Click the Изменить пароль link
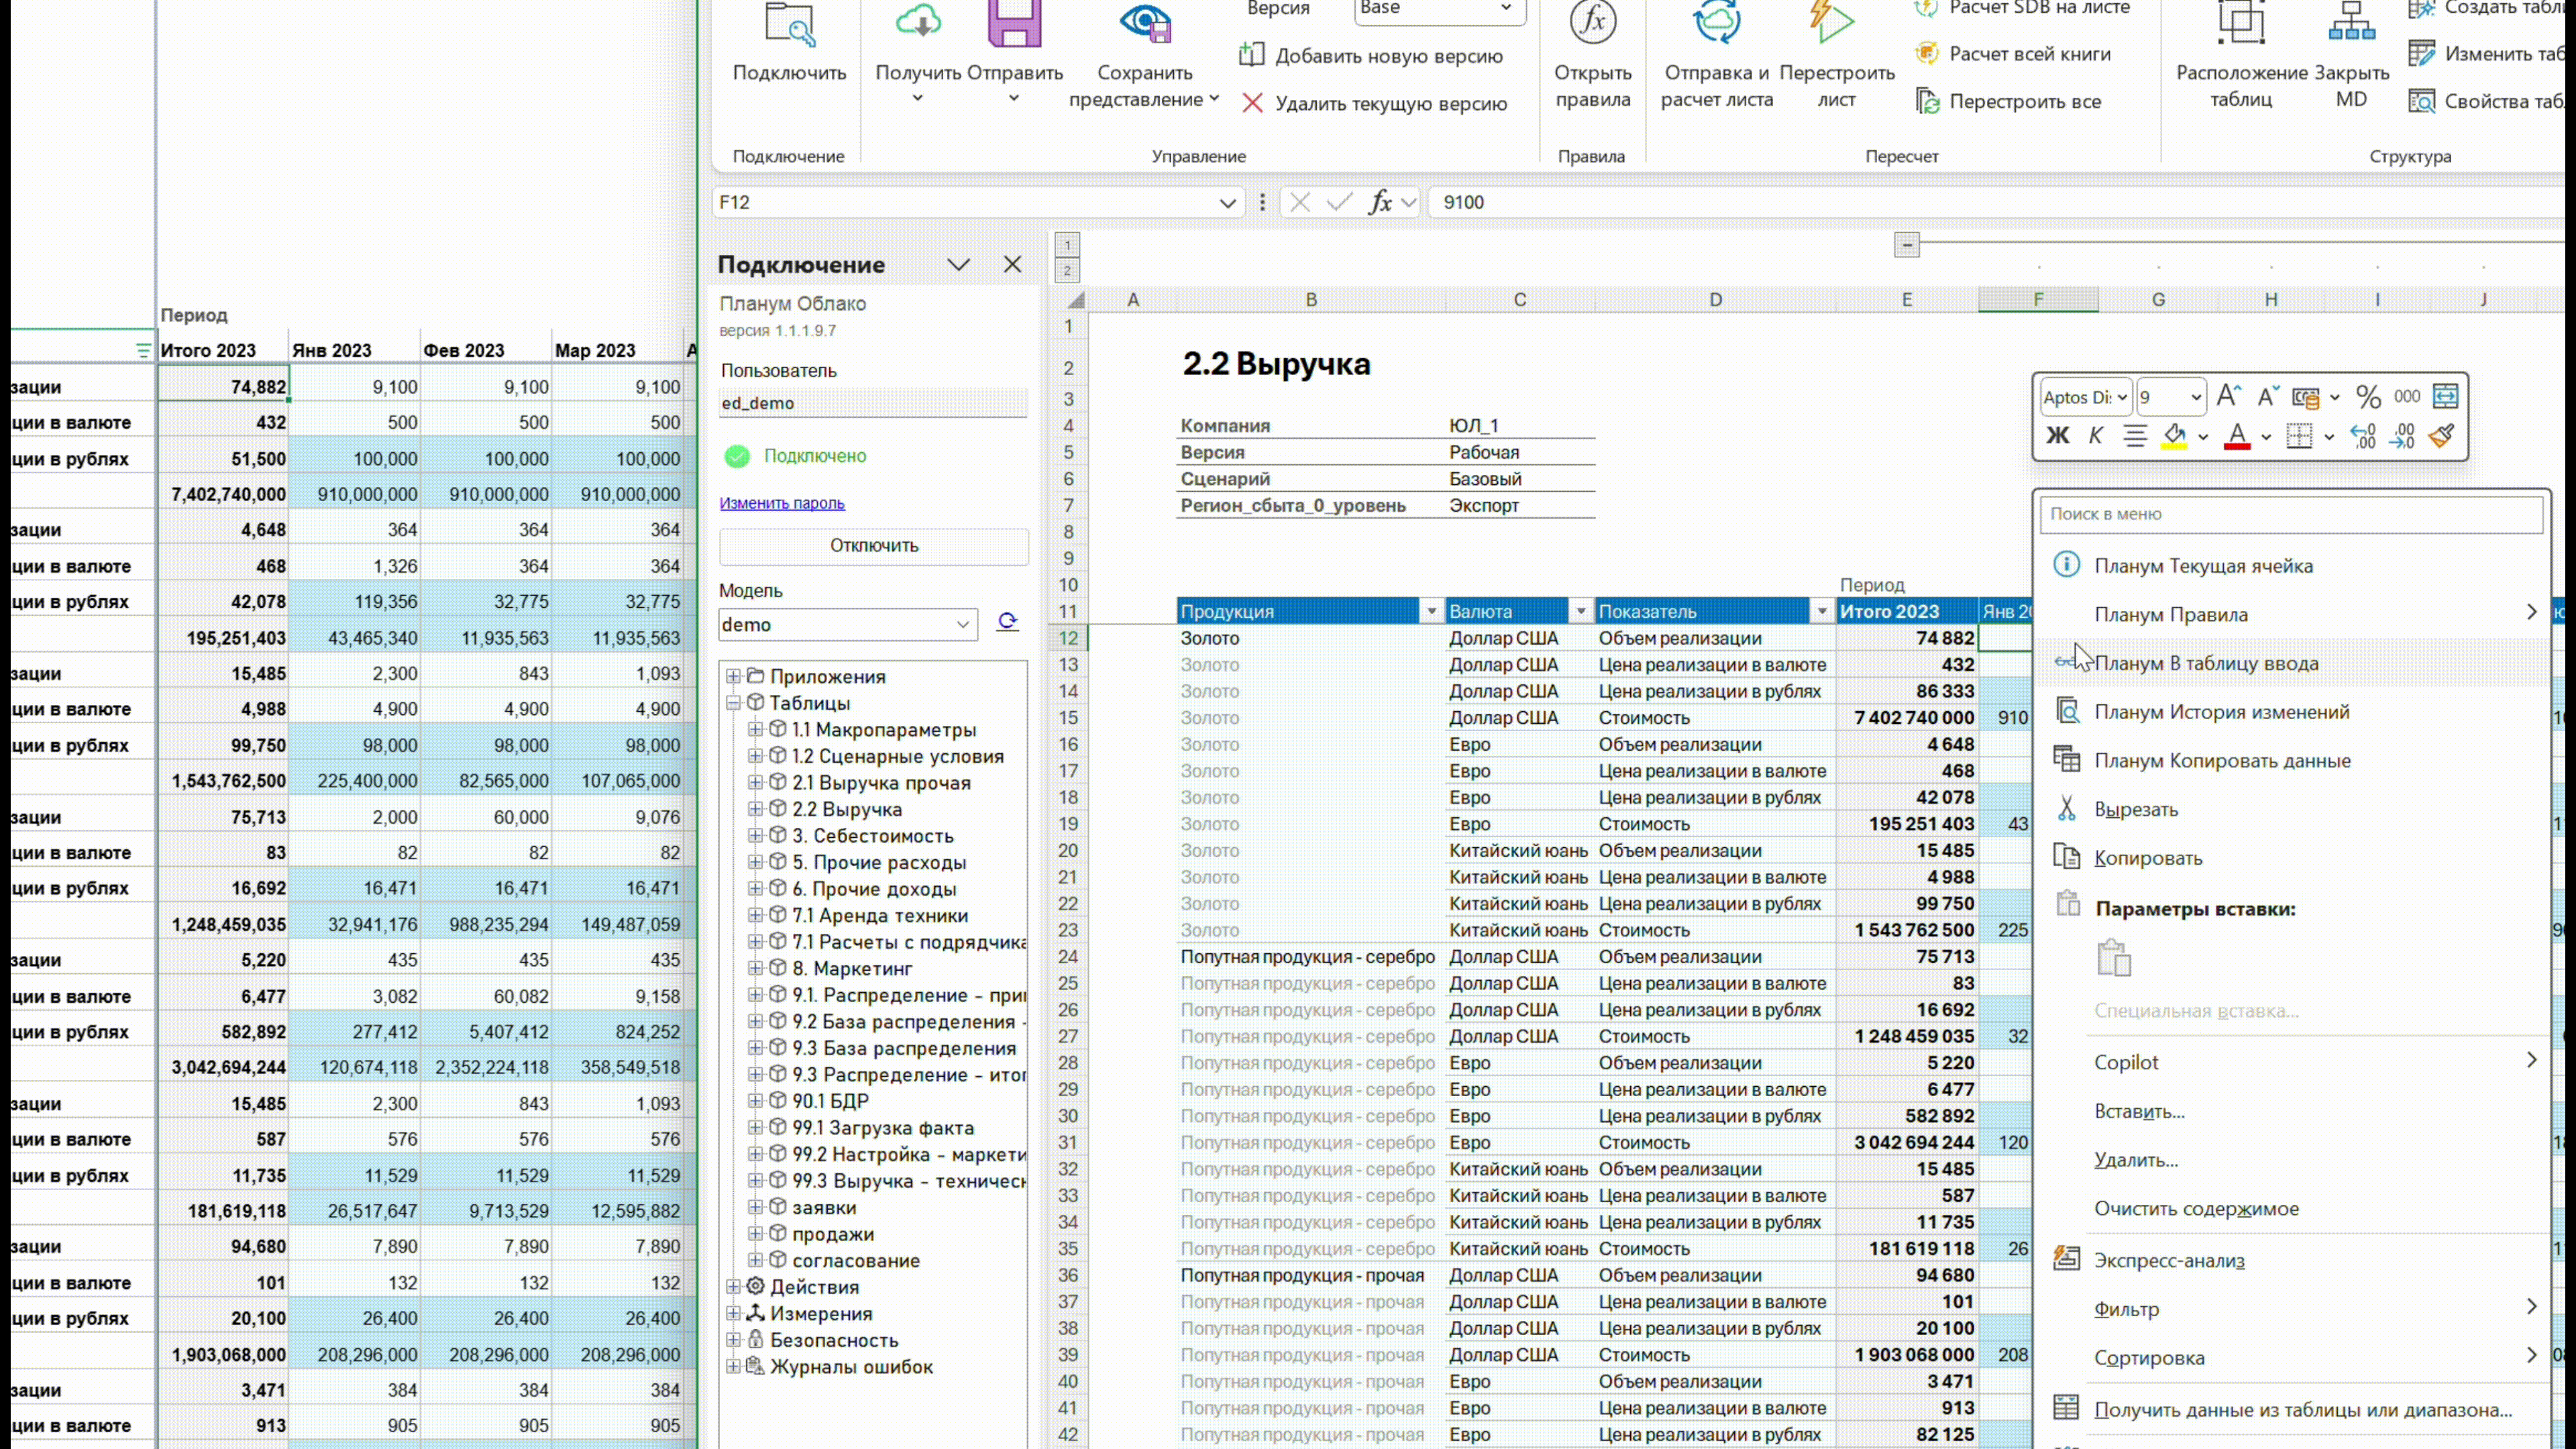 point(782,503)
